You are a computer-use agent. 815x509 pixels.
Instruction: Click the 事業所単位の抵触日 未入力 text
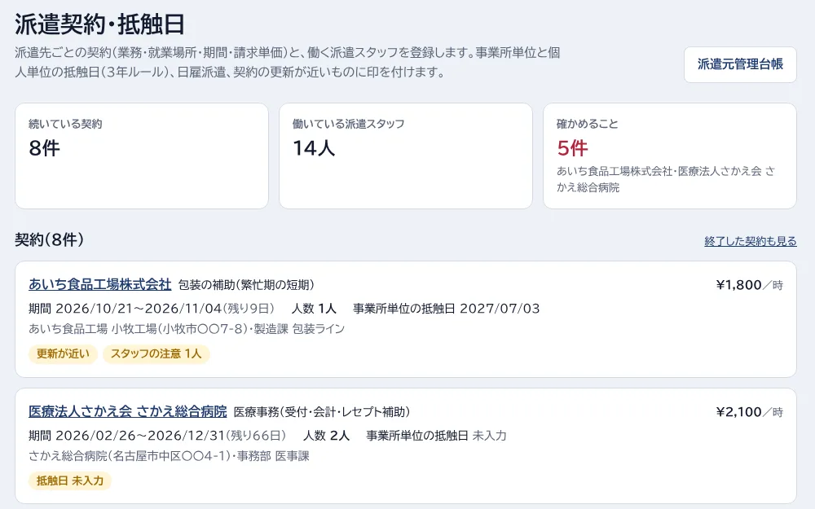[x=436, y=435]
